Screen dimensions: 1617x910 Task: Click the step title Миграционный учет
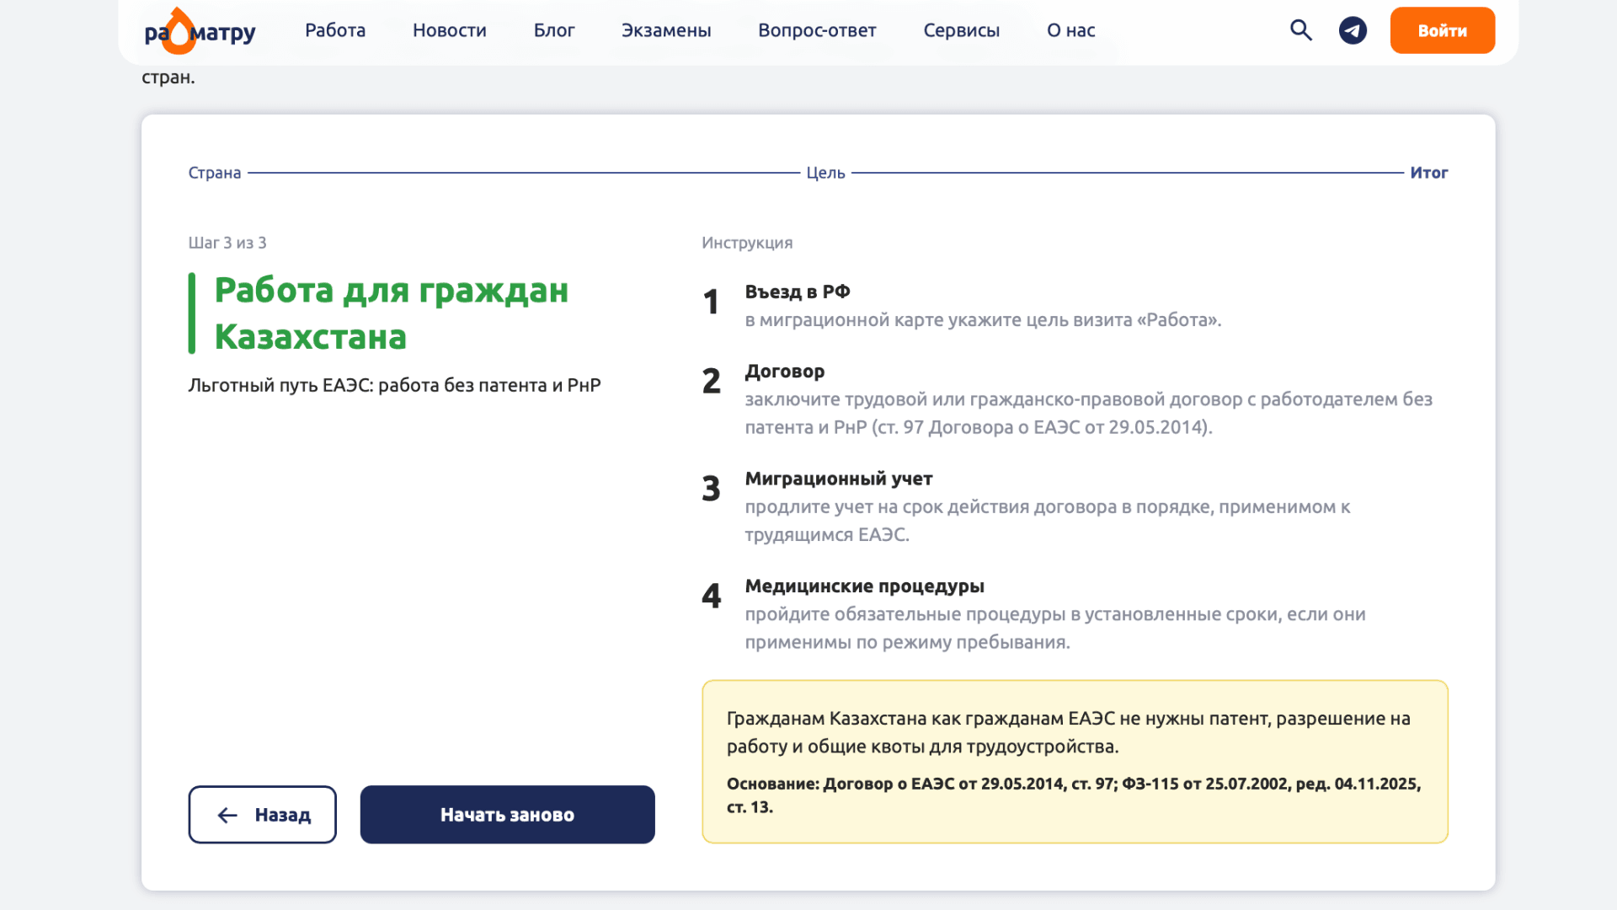839,479
